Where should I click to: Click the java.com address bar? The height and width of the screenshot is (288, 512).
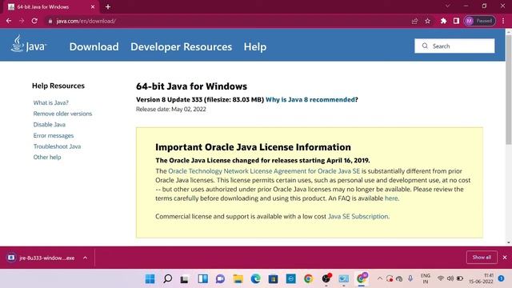229,21
